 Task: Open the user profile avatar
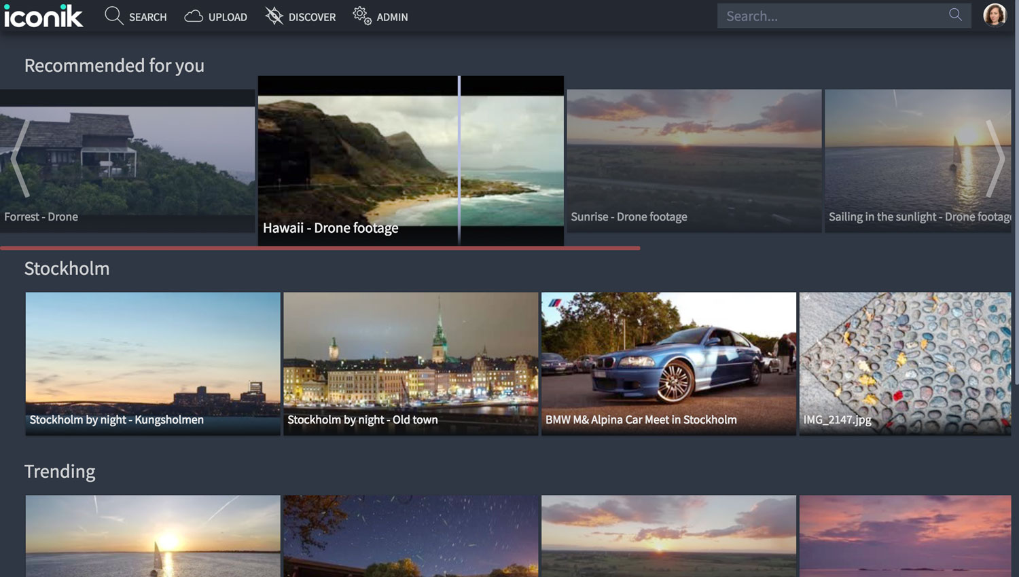pos(995,15)
